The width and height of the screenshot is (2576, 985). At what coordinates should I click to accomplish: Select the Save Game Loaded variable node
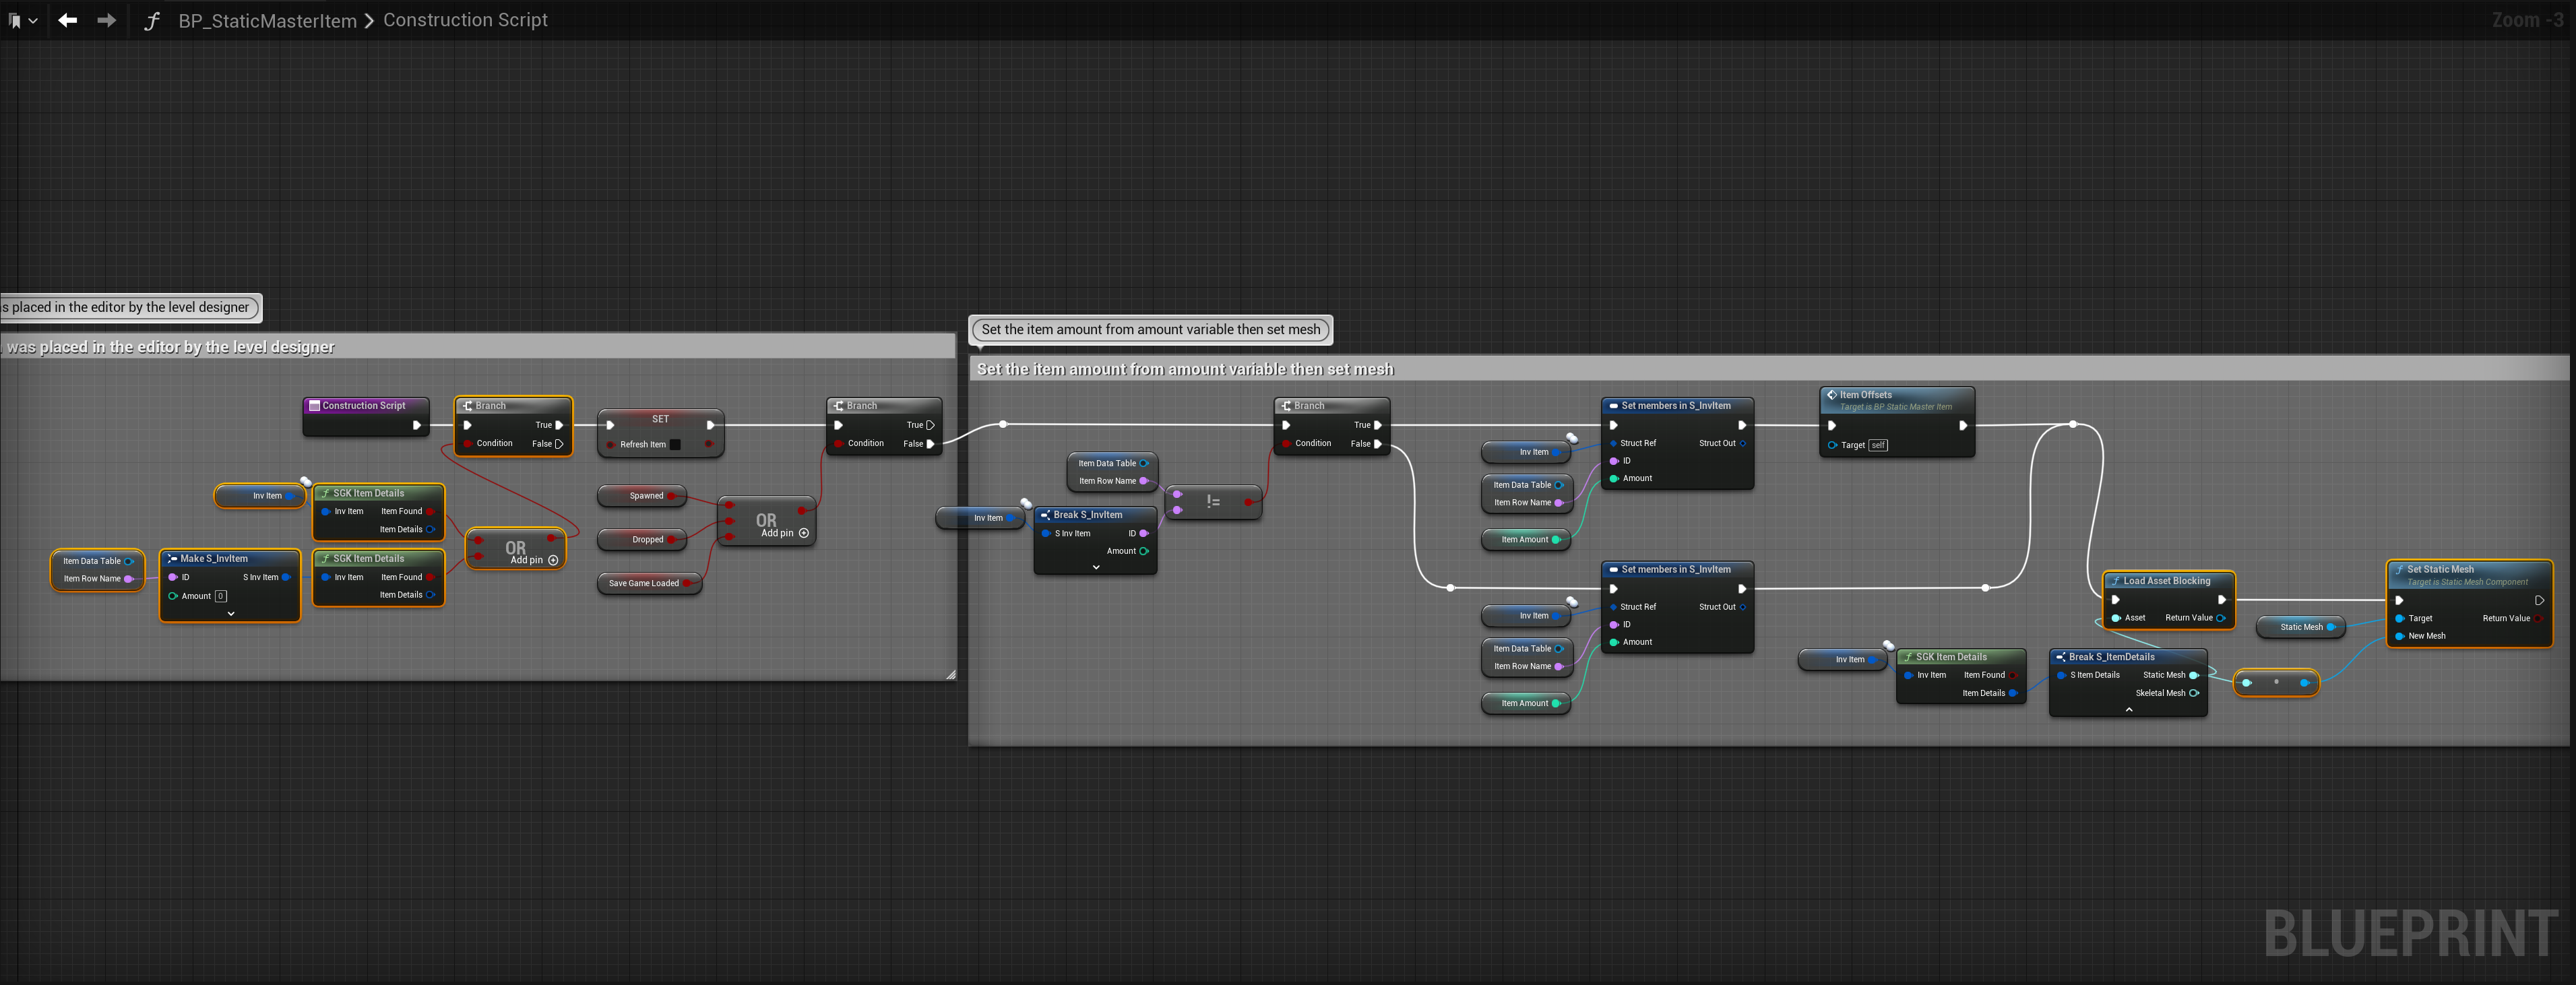(643, 583)
